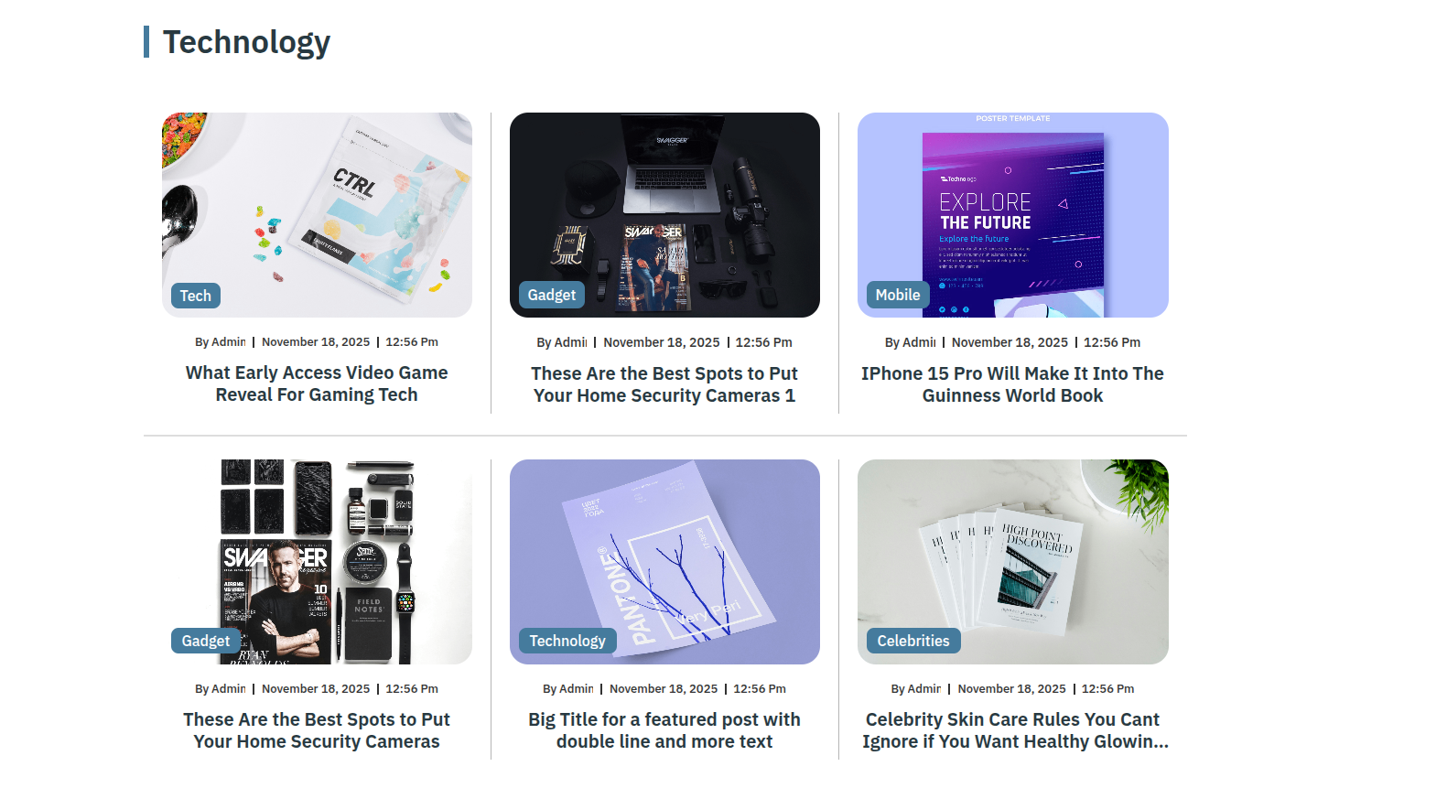Screen dimensions: 1447x788
Task: Click the Technology category tag on Pantone post
Action: tap(567, 641)
